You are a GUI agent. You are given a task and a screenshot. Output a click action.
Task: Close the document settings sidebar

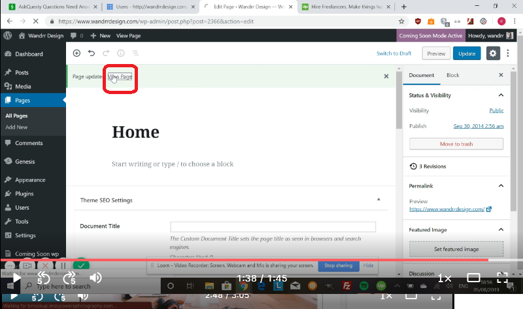(501, 75)
